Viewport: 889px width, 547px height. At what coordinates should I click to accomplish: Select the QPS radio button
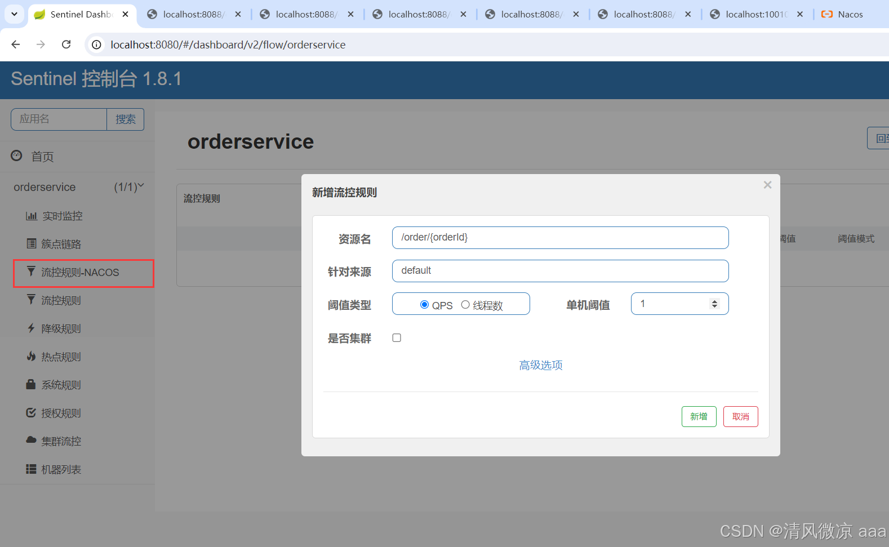(424, 305)
